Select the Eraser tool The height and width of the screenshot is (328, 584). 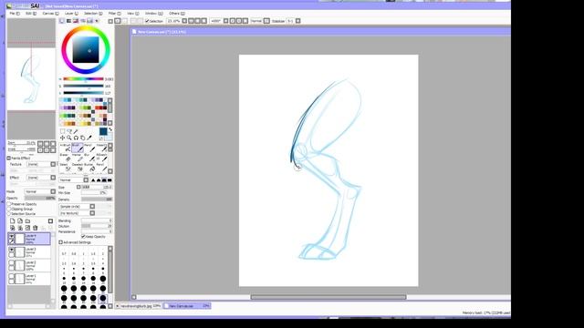pyautogui.click(x=65, y=158)
